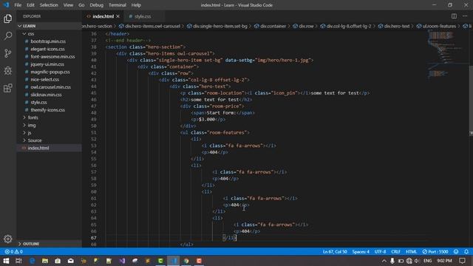Image resolution: width=473 pixels, height=266 pixels.
Task: Close the index.html tab
Action: (118, 16)
